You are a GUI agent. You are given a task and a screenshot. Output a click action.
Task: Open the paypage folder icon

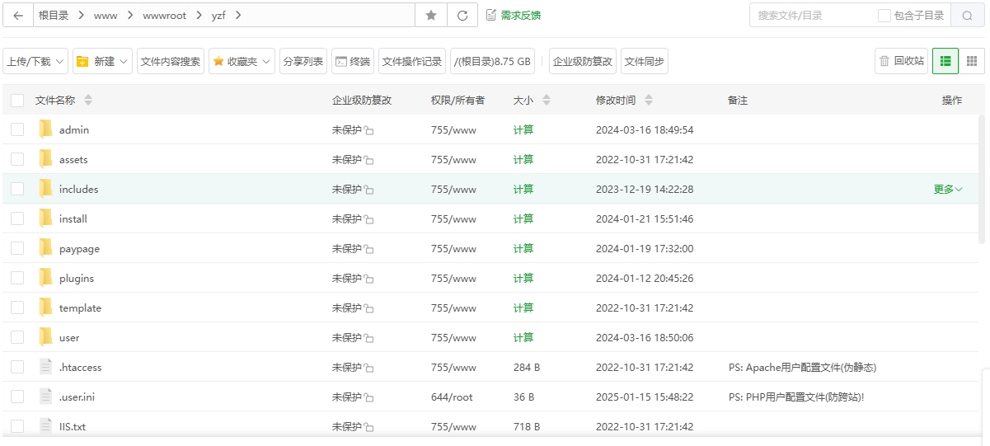45,248
